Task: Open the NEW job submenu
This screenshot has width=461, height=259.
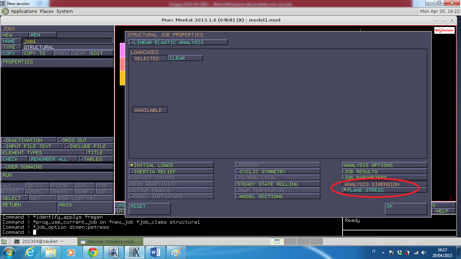Action: click(15, 35)
